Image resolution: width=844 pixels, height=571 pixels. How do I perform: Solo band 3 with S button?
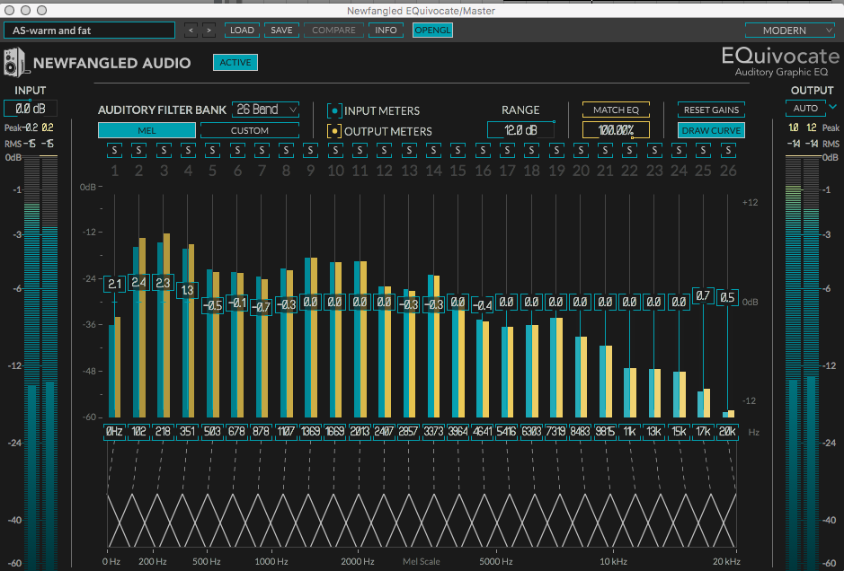(164, 151)
